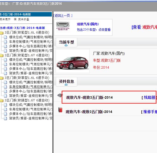Click document icon of 驾驶员/乘客 under 致臻型1.6T
The width and height of the screenshot is (157, 153).
pos(5,118)
